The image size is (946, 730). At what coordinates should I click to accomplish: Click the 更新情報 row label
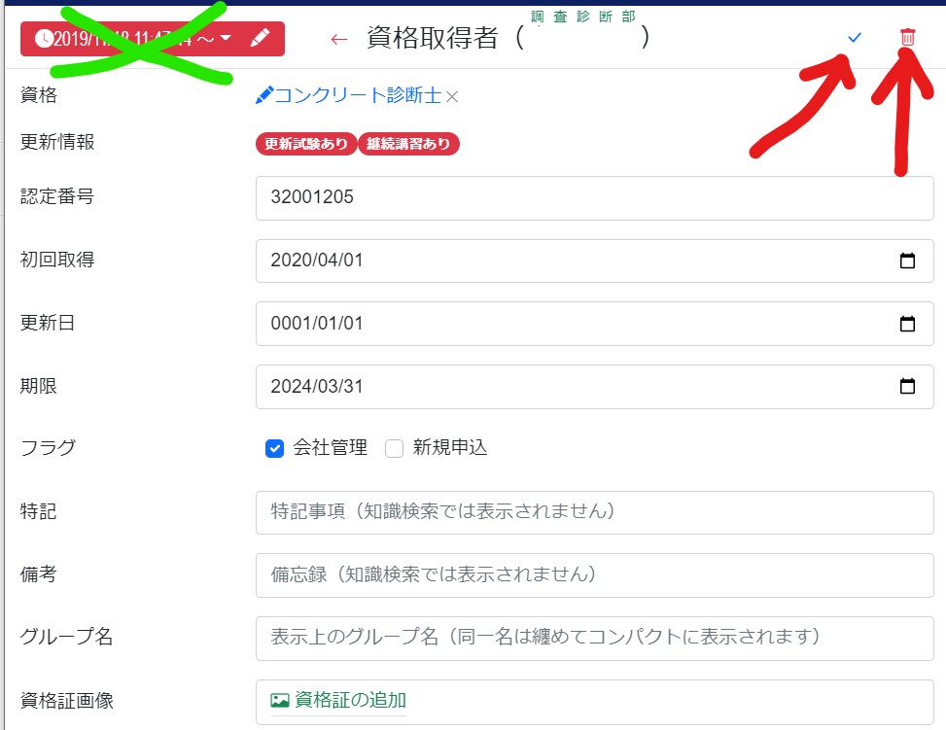(57, 142)
